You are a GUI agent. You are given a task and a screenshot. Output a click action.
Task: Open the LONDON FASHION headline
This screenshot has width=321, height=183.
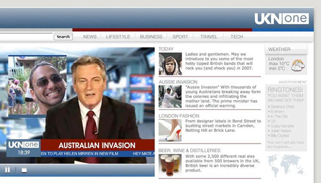pos(179,116)
